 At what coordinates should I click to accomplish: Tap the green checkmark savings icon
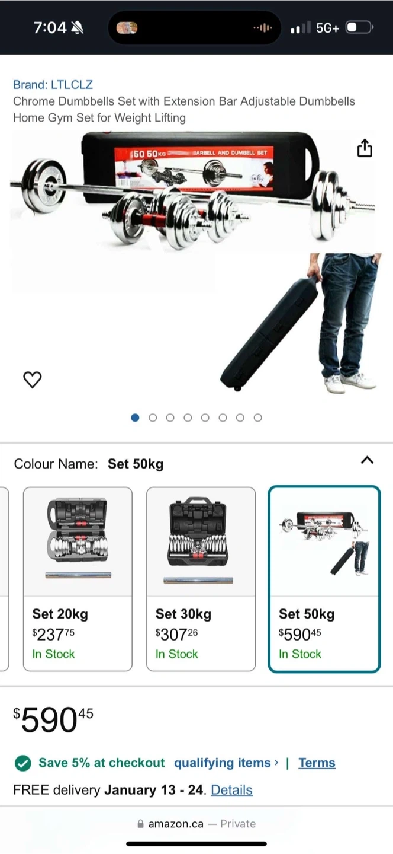tap(22, 763)
